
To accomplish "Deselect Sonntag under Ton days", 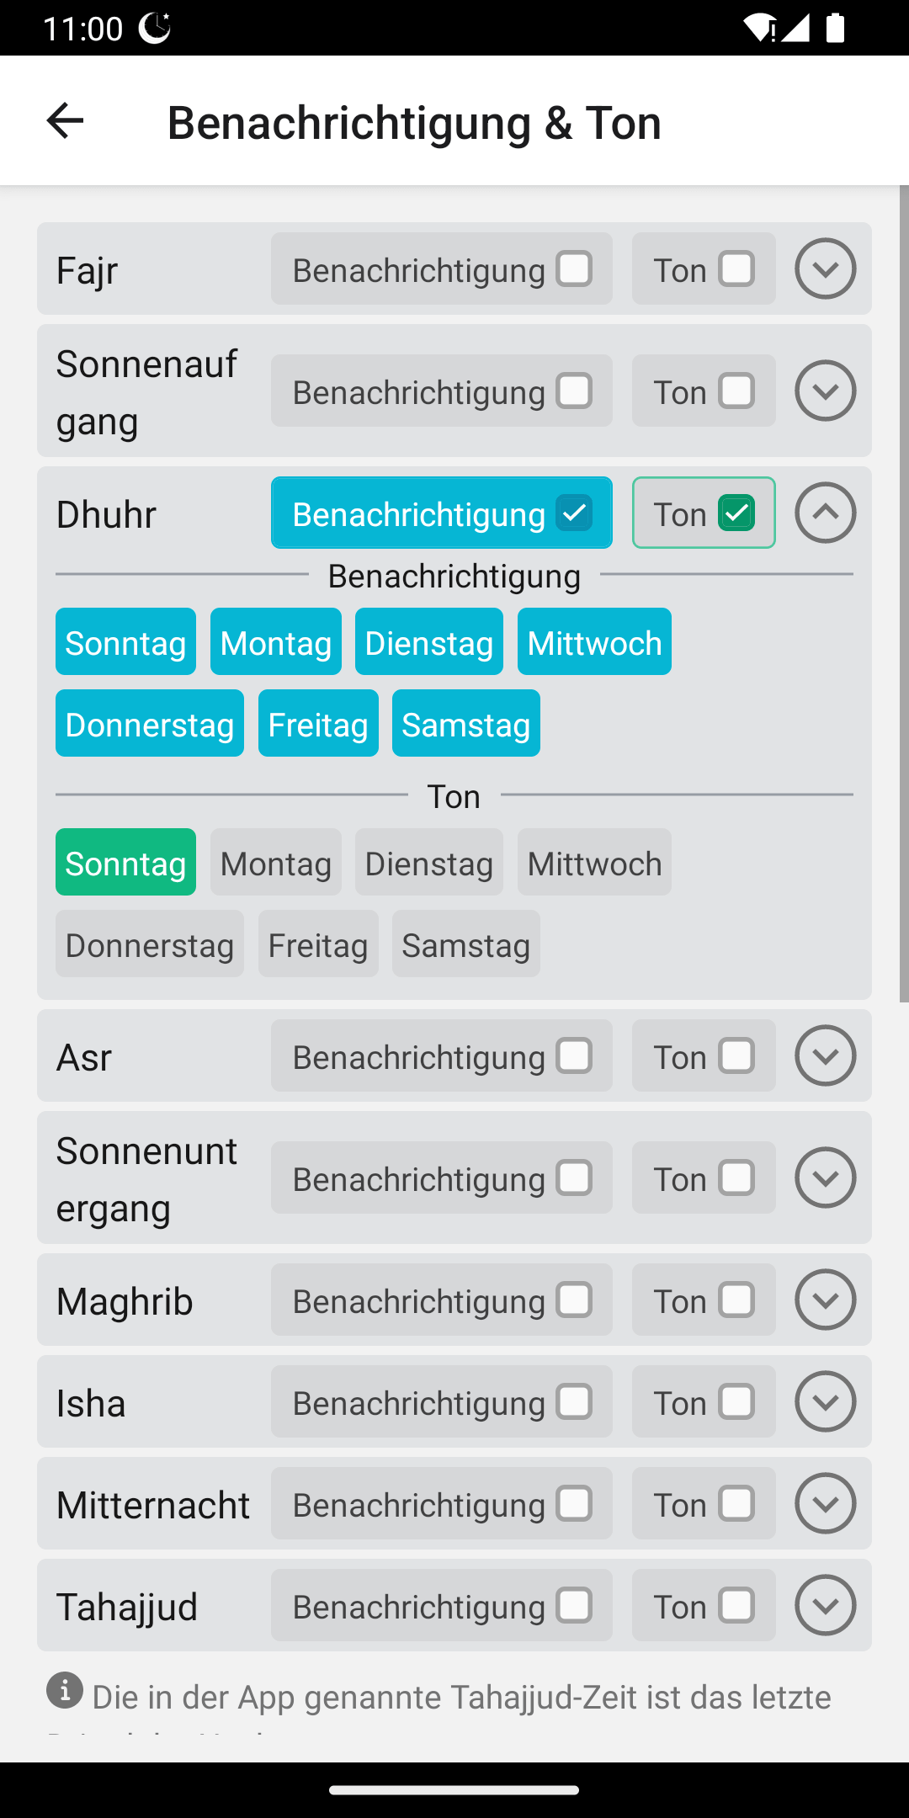I will (x=125, y=863).
